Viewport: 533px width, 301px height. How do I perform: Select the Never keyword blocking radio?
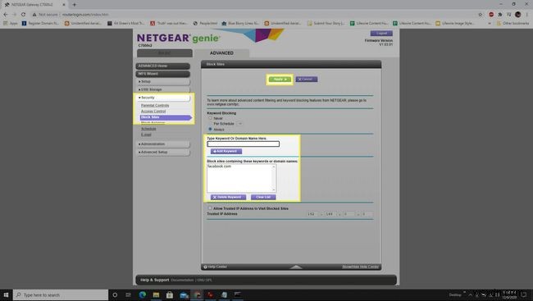pyautogui.click(x=210, y=118)
